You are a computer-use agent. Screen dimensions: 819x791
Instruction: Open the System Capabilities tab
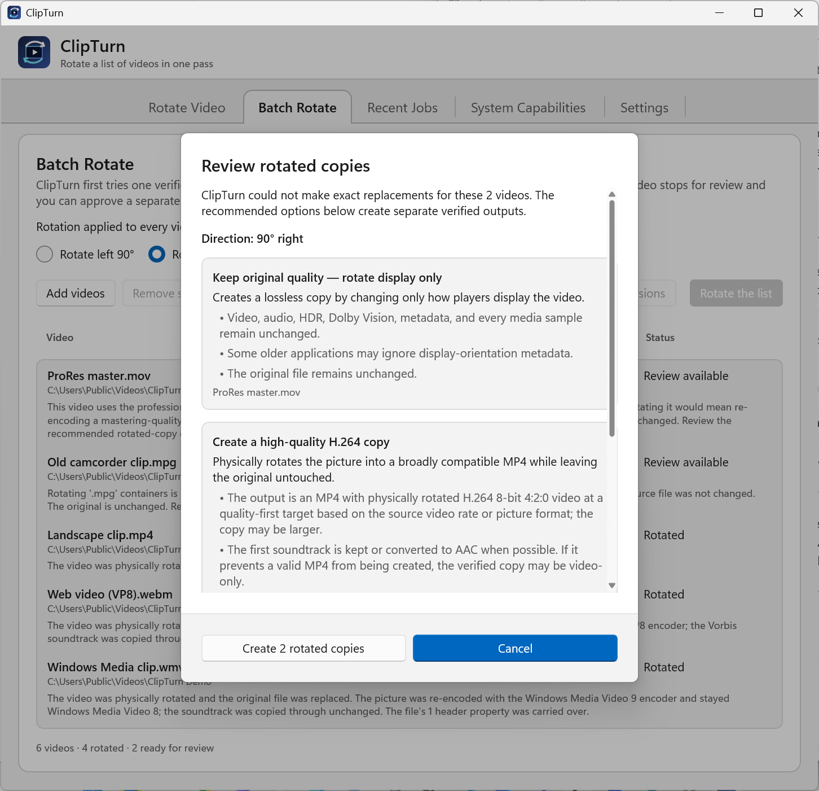point(528,107)
